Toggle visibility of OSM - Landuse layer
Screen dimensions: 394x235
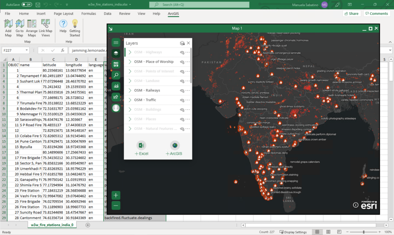tap(182, 81)
